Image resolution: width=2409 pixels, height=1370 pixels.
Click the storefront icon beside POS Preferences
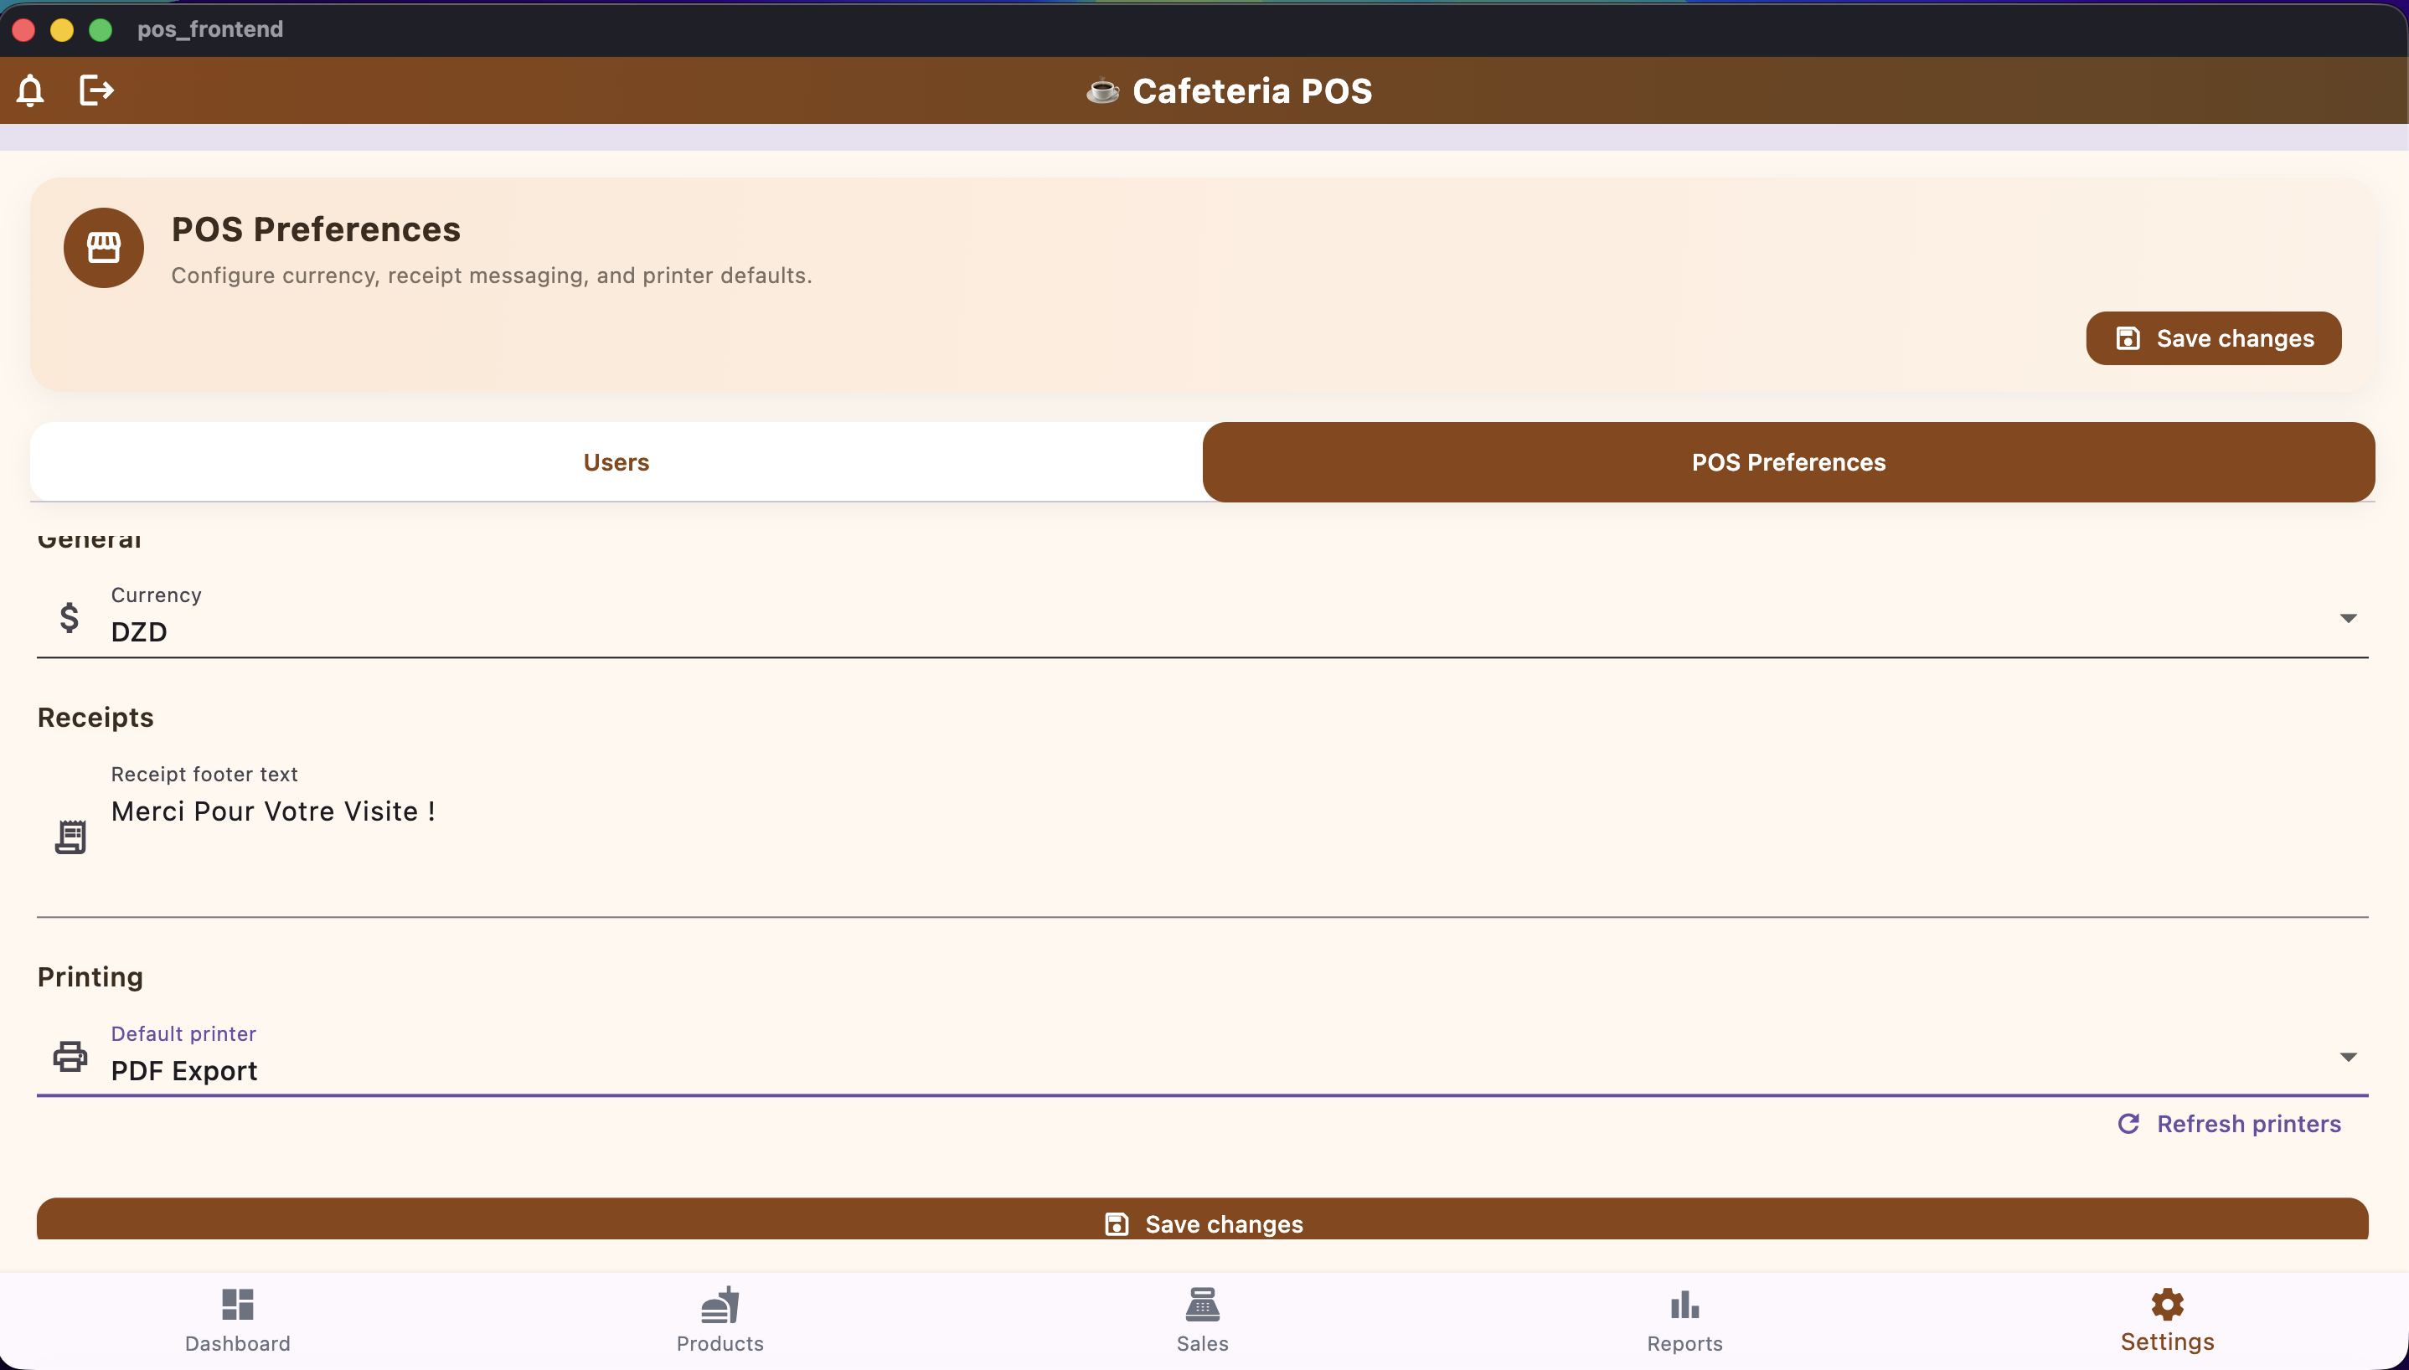pyautogui.click(x=104, y=248)
